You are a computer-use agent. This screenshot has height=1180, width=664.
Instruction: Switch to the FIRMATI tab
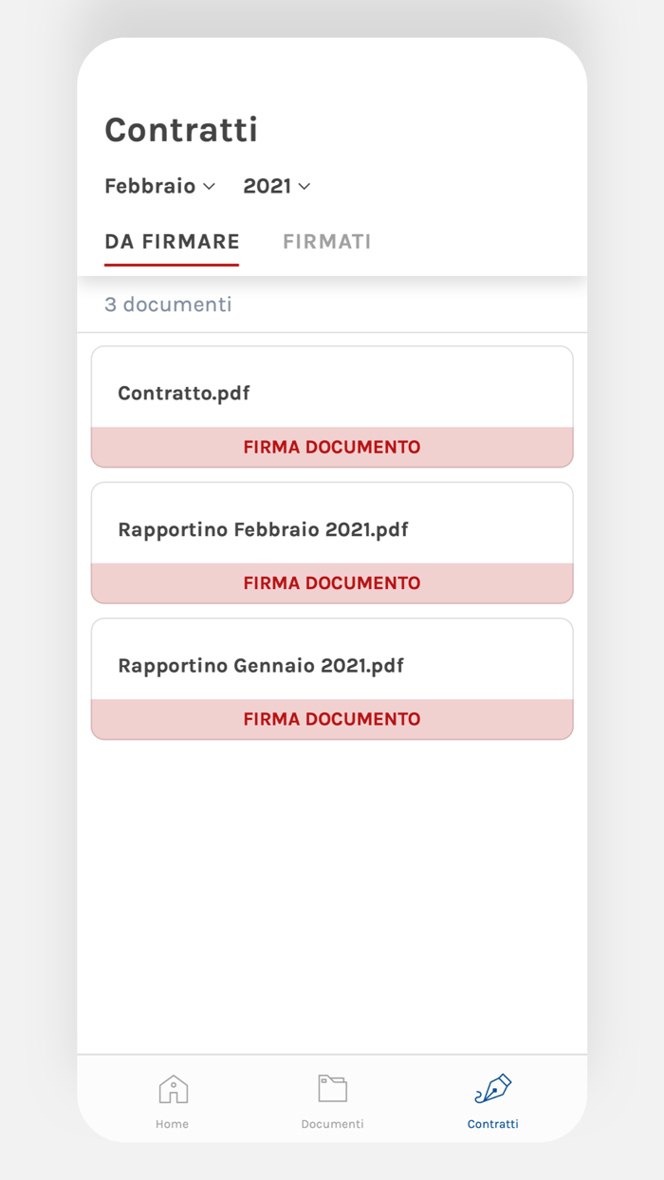tap(326, 242)
